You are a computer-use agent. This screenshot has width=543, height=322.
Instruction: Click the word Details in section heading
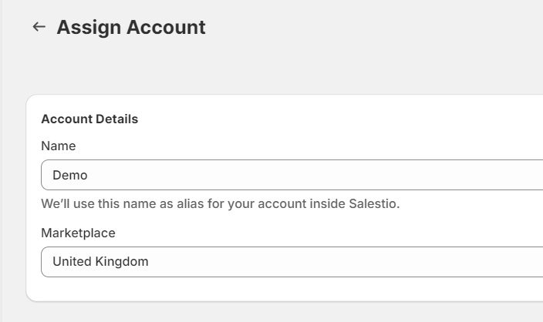pyautogui.click(x=116, y=119)
